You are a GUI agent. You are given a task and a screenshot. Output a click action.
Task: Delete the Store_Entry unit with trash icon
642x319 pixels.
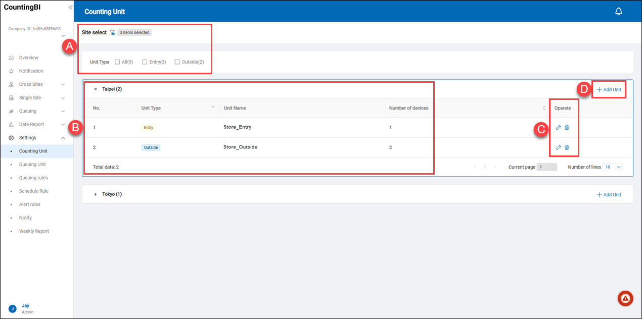tap(567, 128)
